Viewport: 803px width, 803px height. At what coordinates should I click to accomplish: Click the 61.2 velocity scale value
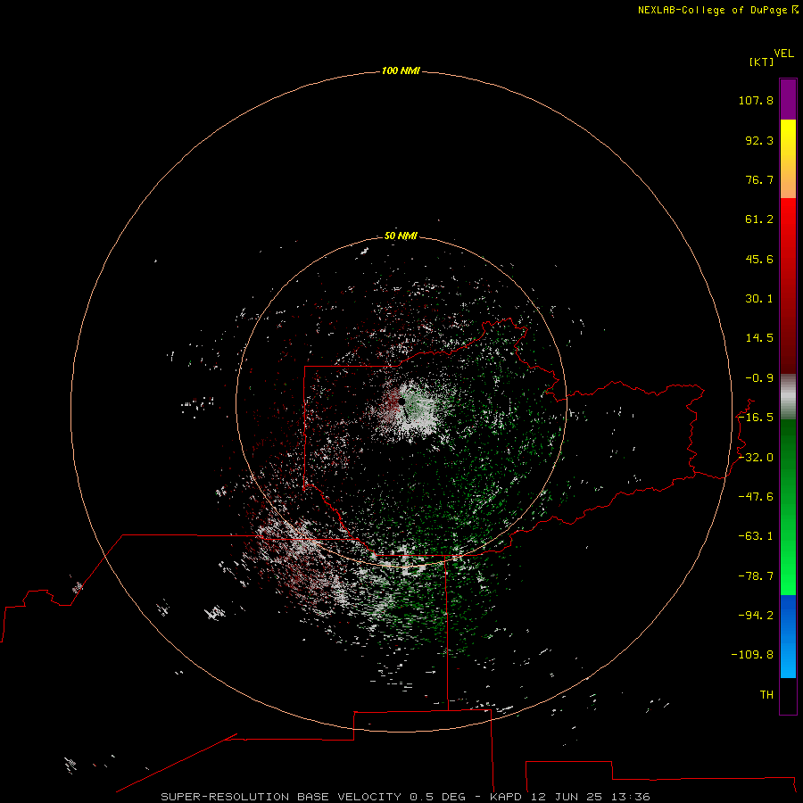coord(759,219)
